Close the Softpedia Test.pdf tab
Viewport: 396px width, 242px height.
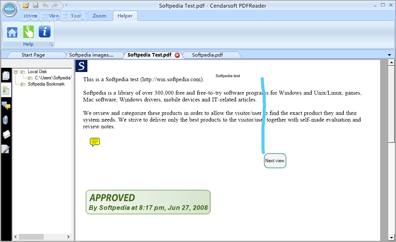point(178,55)
